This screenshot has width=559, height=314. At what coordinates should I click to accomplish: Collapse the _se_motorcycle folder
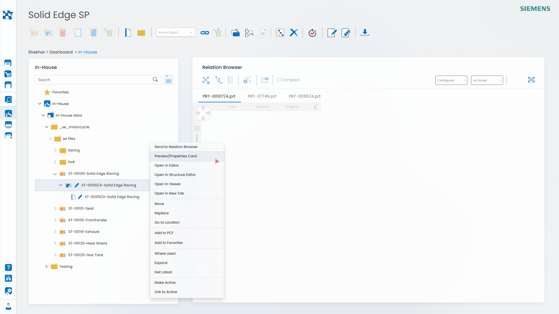(x=47, y=127)
